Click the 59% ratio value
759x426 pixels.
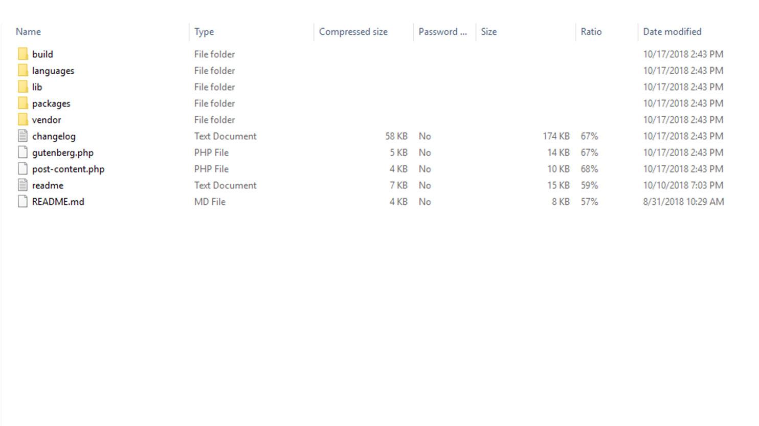click(x=589, y=185)
